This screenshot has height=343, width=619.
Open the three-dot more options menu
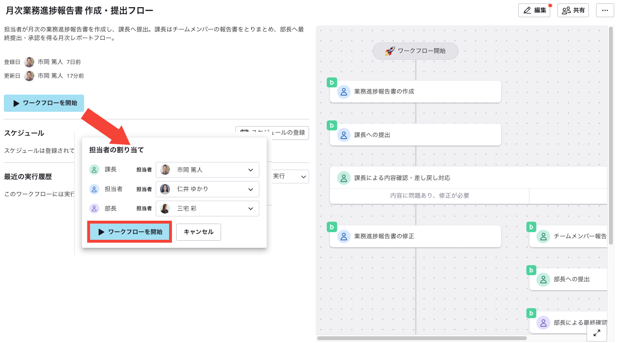point(605,10)
